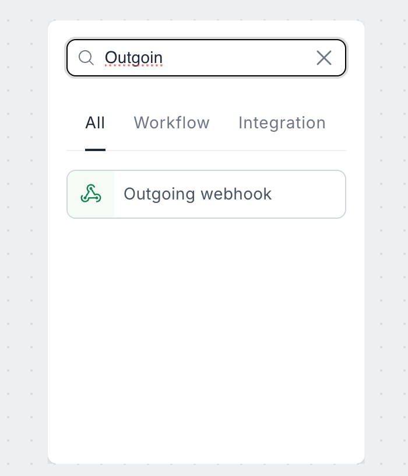
Task: Select the All tab
Action: tap(95, 123)
